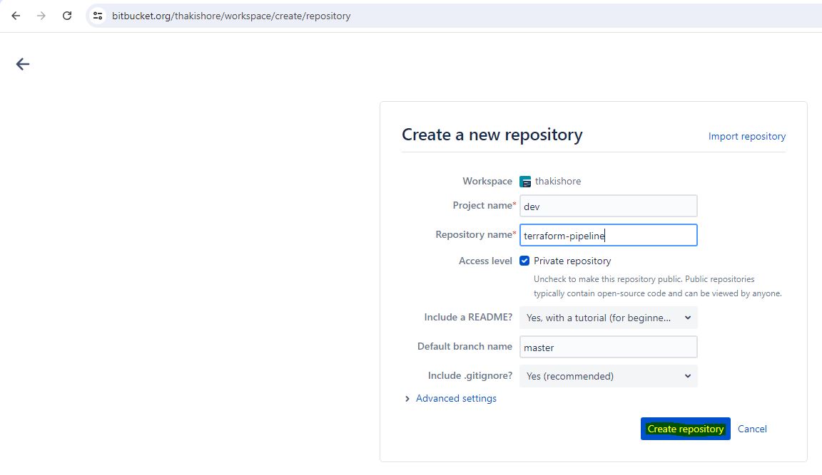Click the Default branch name field
This screenshot has width=822, height=475.
click(x=608, y=348)
